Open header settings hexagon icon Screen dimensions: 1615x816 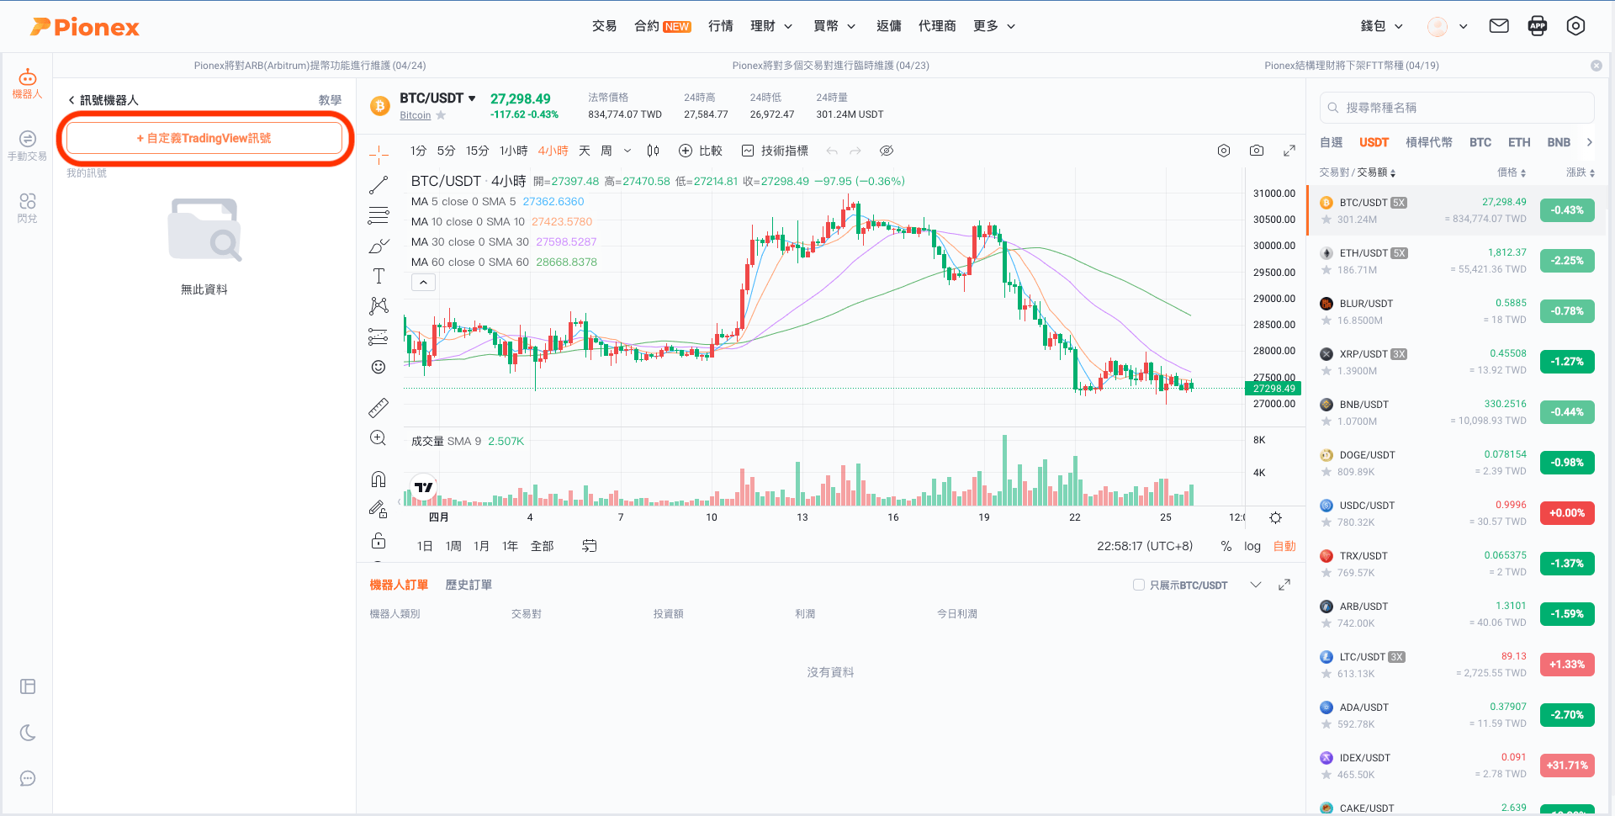[1575, 26]
